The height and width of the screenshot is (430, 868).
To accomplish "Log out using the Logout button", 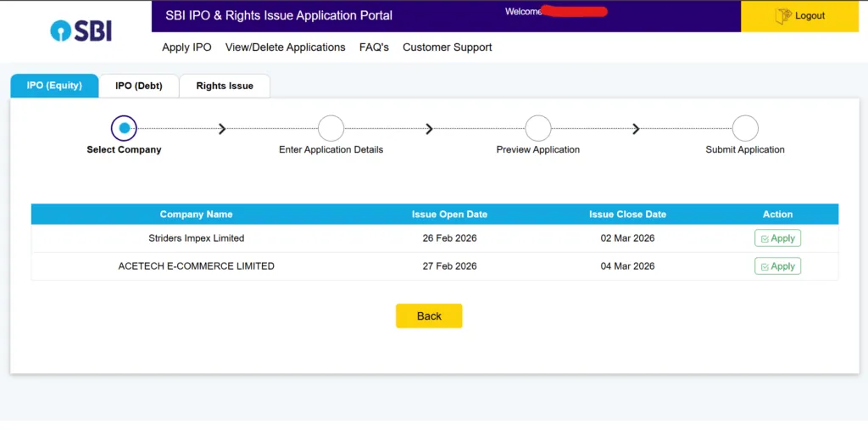I will 799,16.
